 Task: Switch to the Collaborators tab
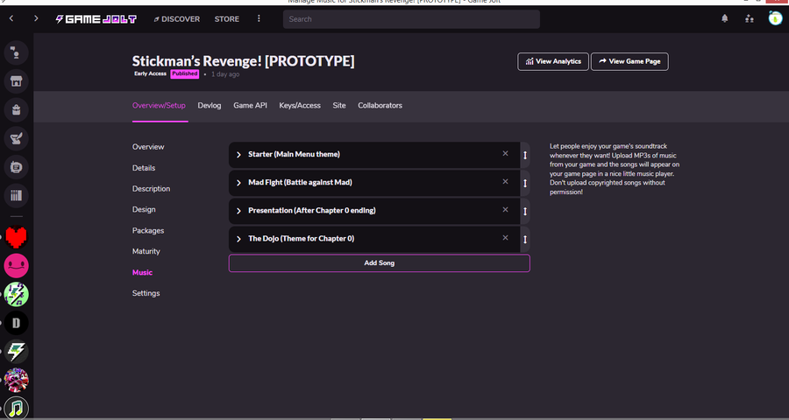click(x=380, y=106)
